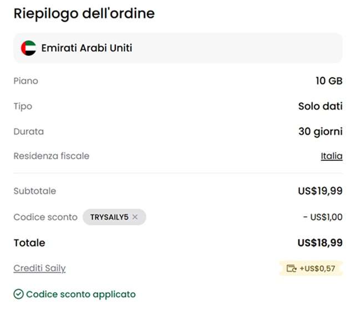Click the green checkmark circle icon

[x=18, y=294]
